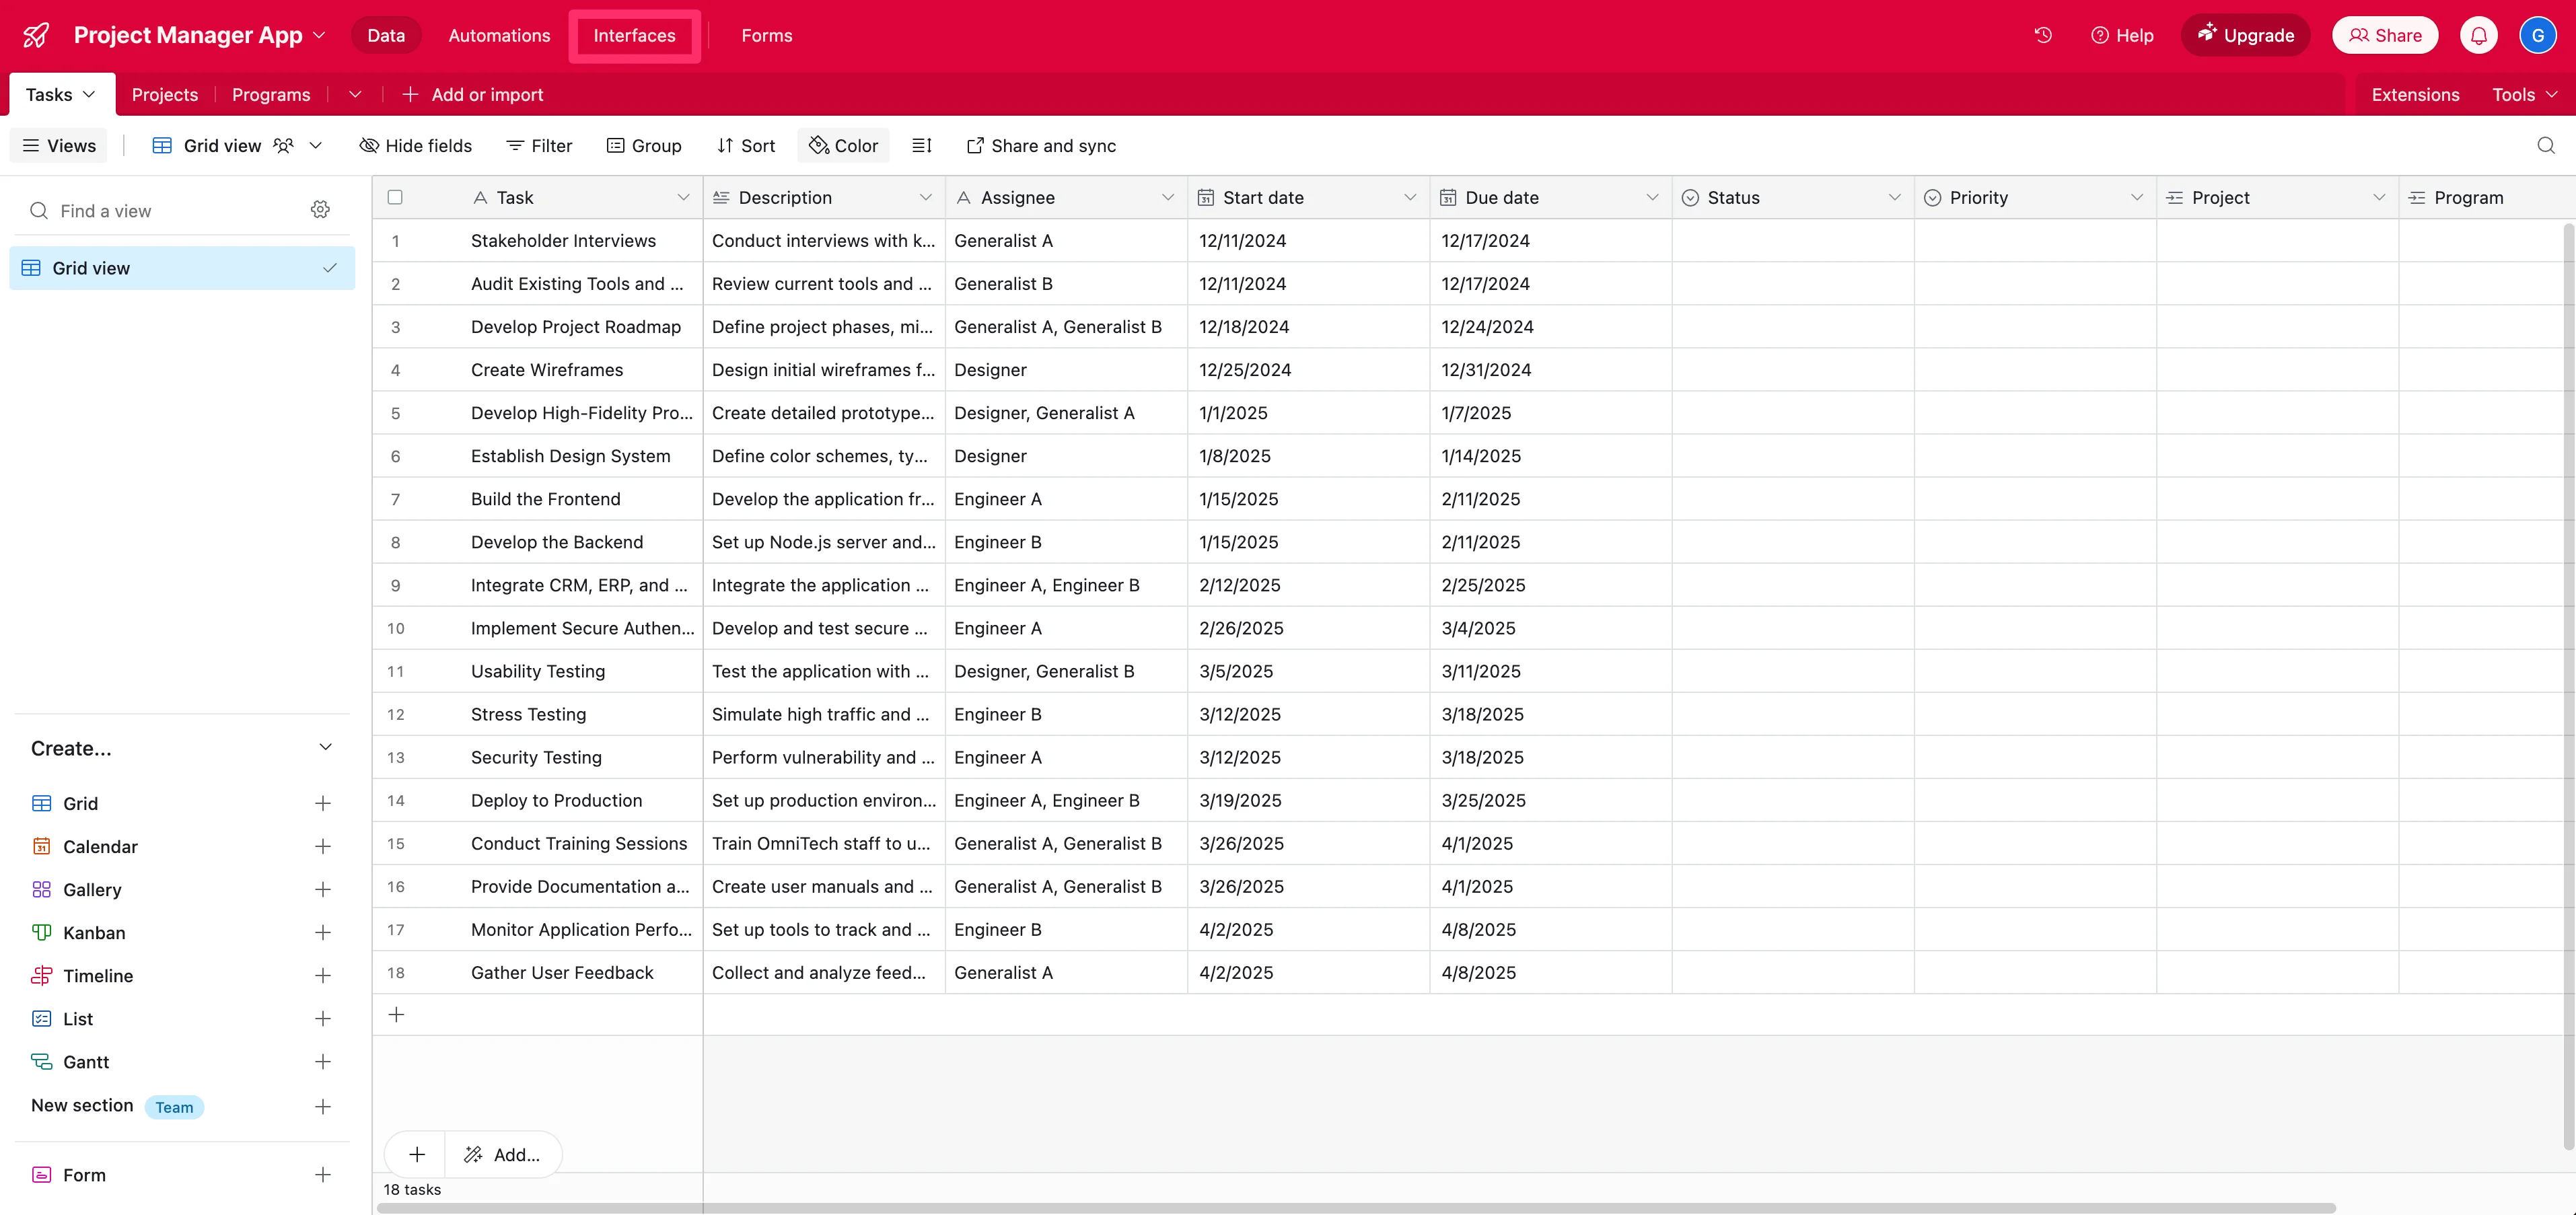Collapse the Create section chevron

(325, 747)
